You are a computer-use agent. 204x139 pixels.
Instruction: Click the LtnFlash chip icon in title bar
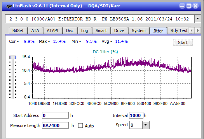point(9,6)
